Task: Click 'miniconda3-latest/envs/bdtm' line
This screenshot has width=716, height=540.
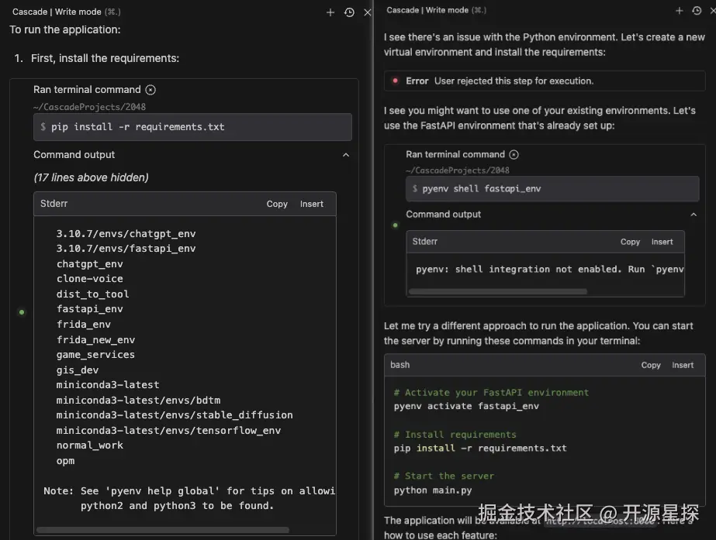Action: point(138,400)
